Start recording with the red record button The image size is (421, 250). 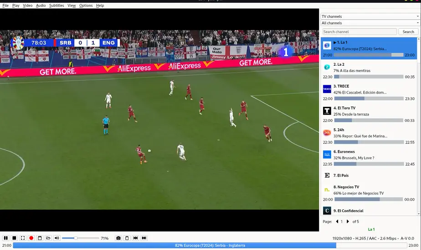point(31,238)
